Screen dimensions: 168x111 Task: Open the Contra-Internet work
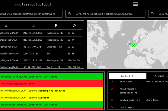(130, 100)
